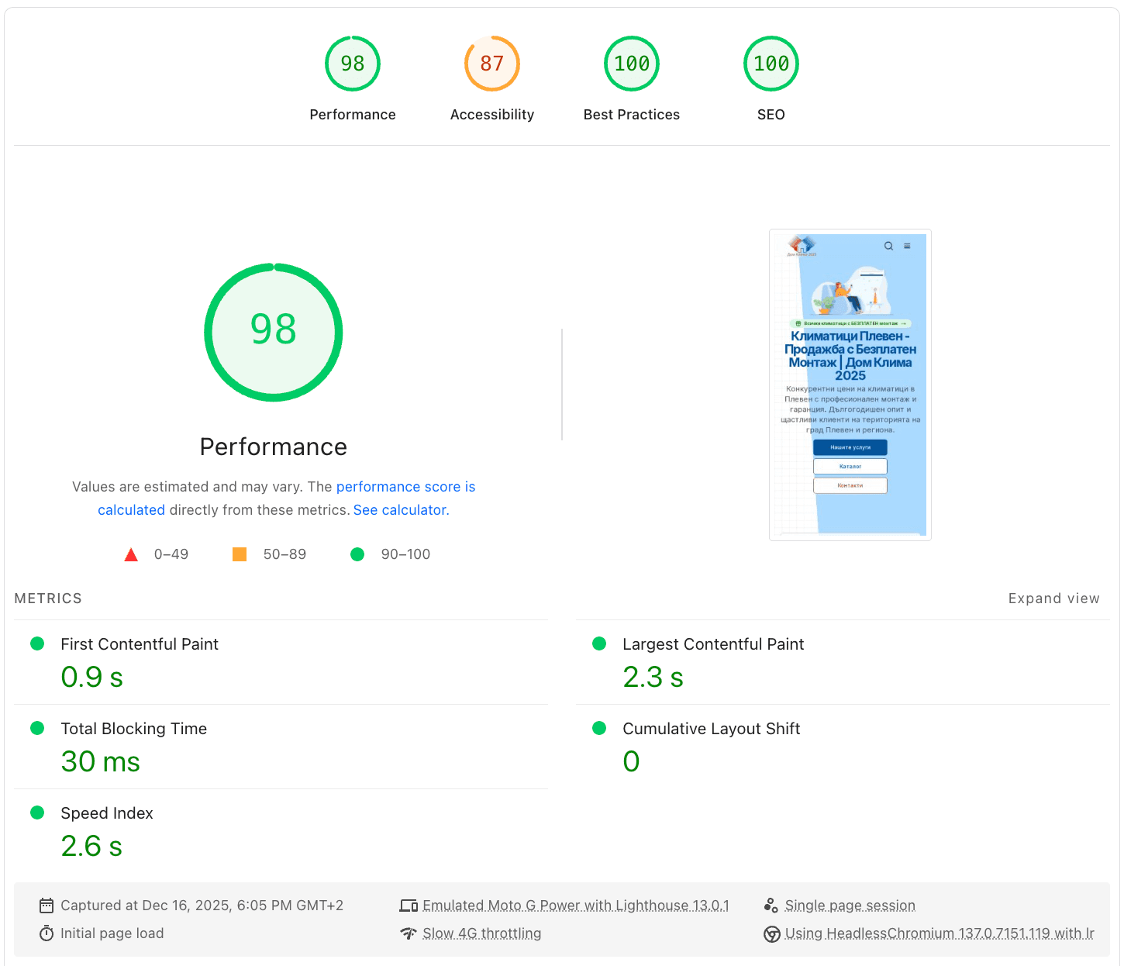The image size is (1124, 966).
Task: Click the session icon next to Single page session
Action: click(x=771, y=905)
